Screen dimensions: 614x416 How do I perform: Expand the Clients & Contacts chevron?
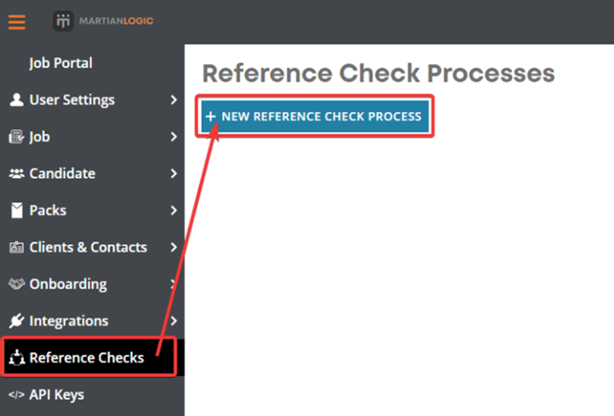click(x=174, y=247)
